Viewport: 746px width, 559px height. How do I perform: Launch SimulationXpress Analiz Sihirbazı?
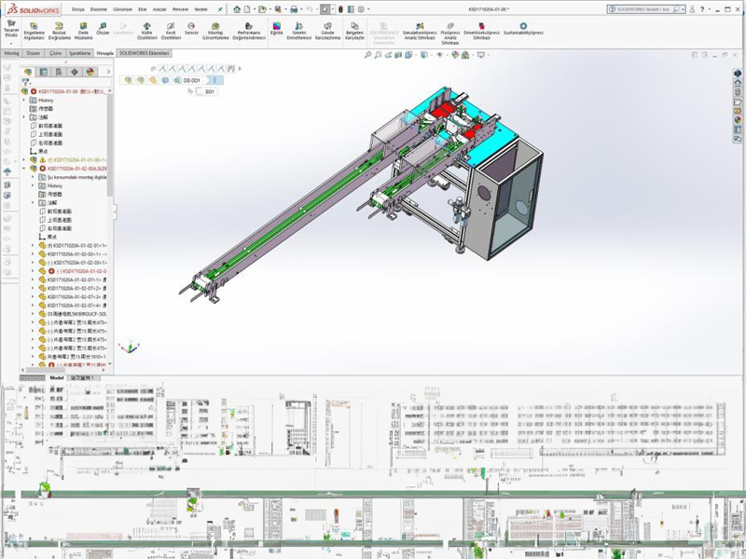(421, 25)
